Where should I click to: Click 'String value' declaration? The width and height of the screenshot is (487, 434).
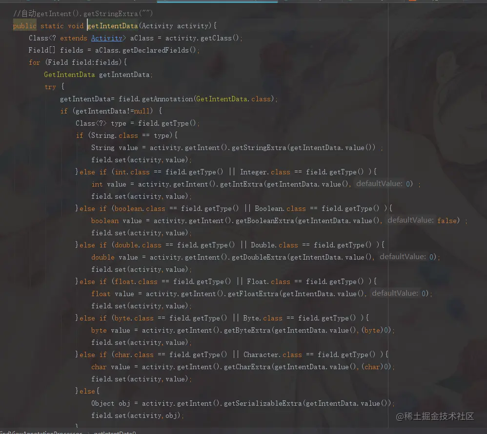pos(114,148)
